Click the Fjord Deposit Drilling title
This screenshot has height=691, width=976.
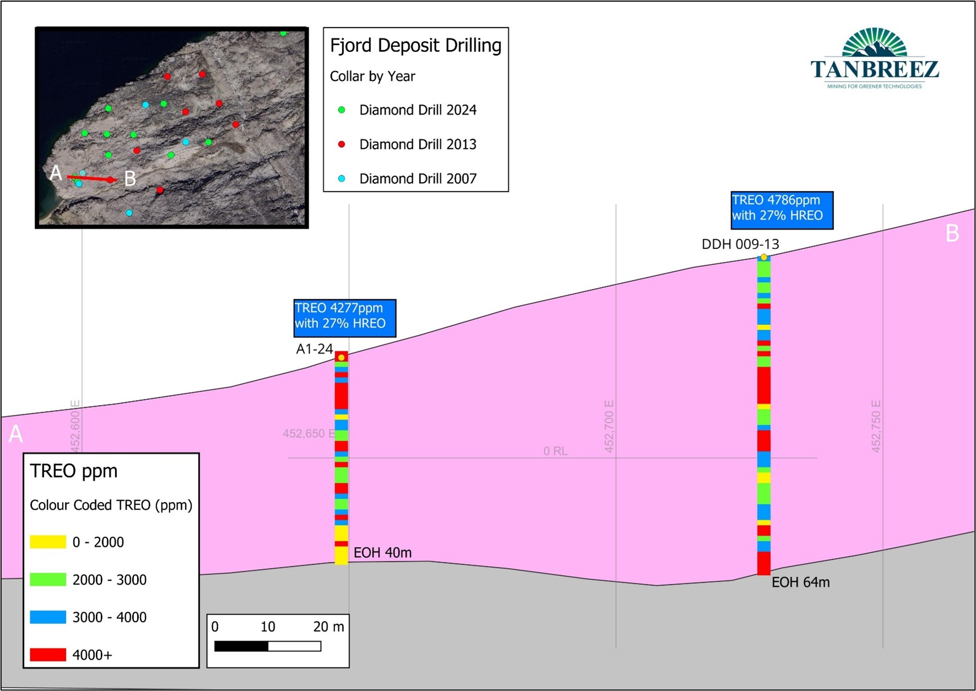click(416, 46)
